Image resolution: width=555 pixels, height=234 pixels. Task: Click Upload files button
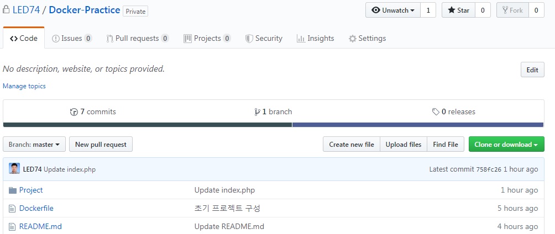(404, 144)
